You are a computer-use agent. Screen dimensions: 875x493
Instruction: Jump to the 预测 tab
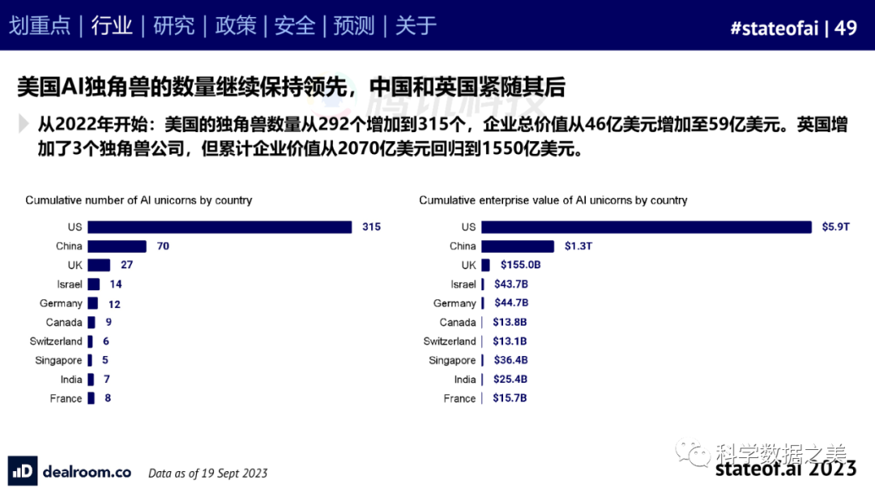click(x=354, y=25)
